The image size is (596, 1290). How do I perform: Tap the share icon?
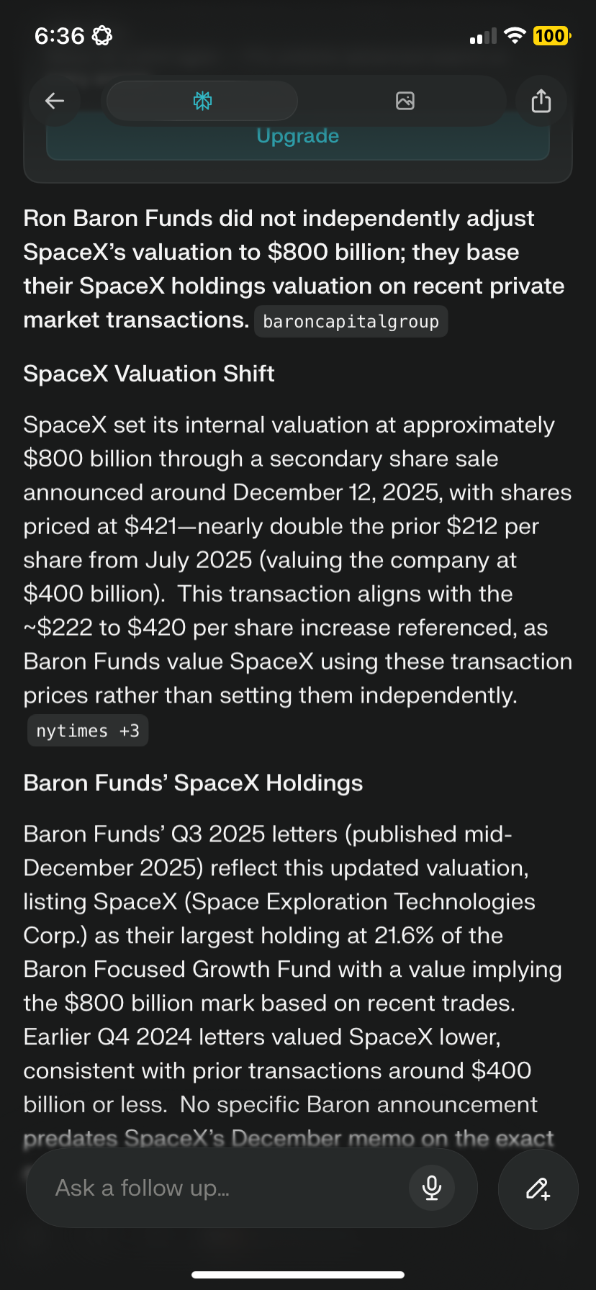tap(541, 101)
